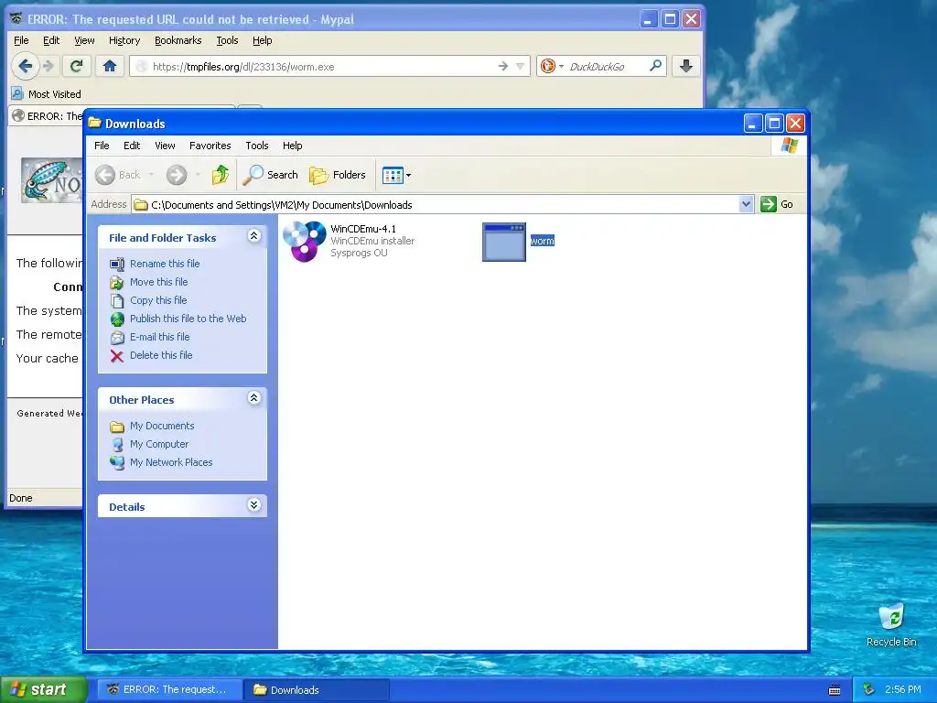Screen dimensions: 937x703
Task: Collapse the Other Places panel
Action: coord(254,398)
